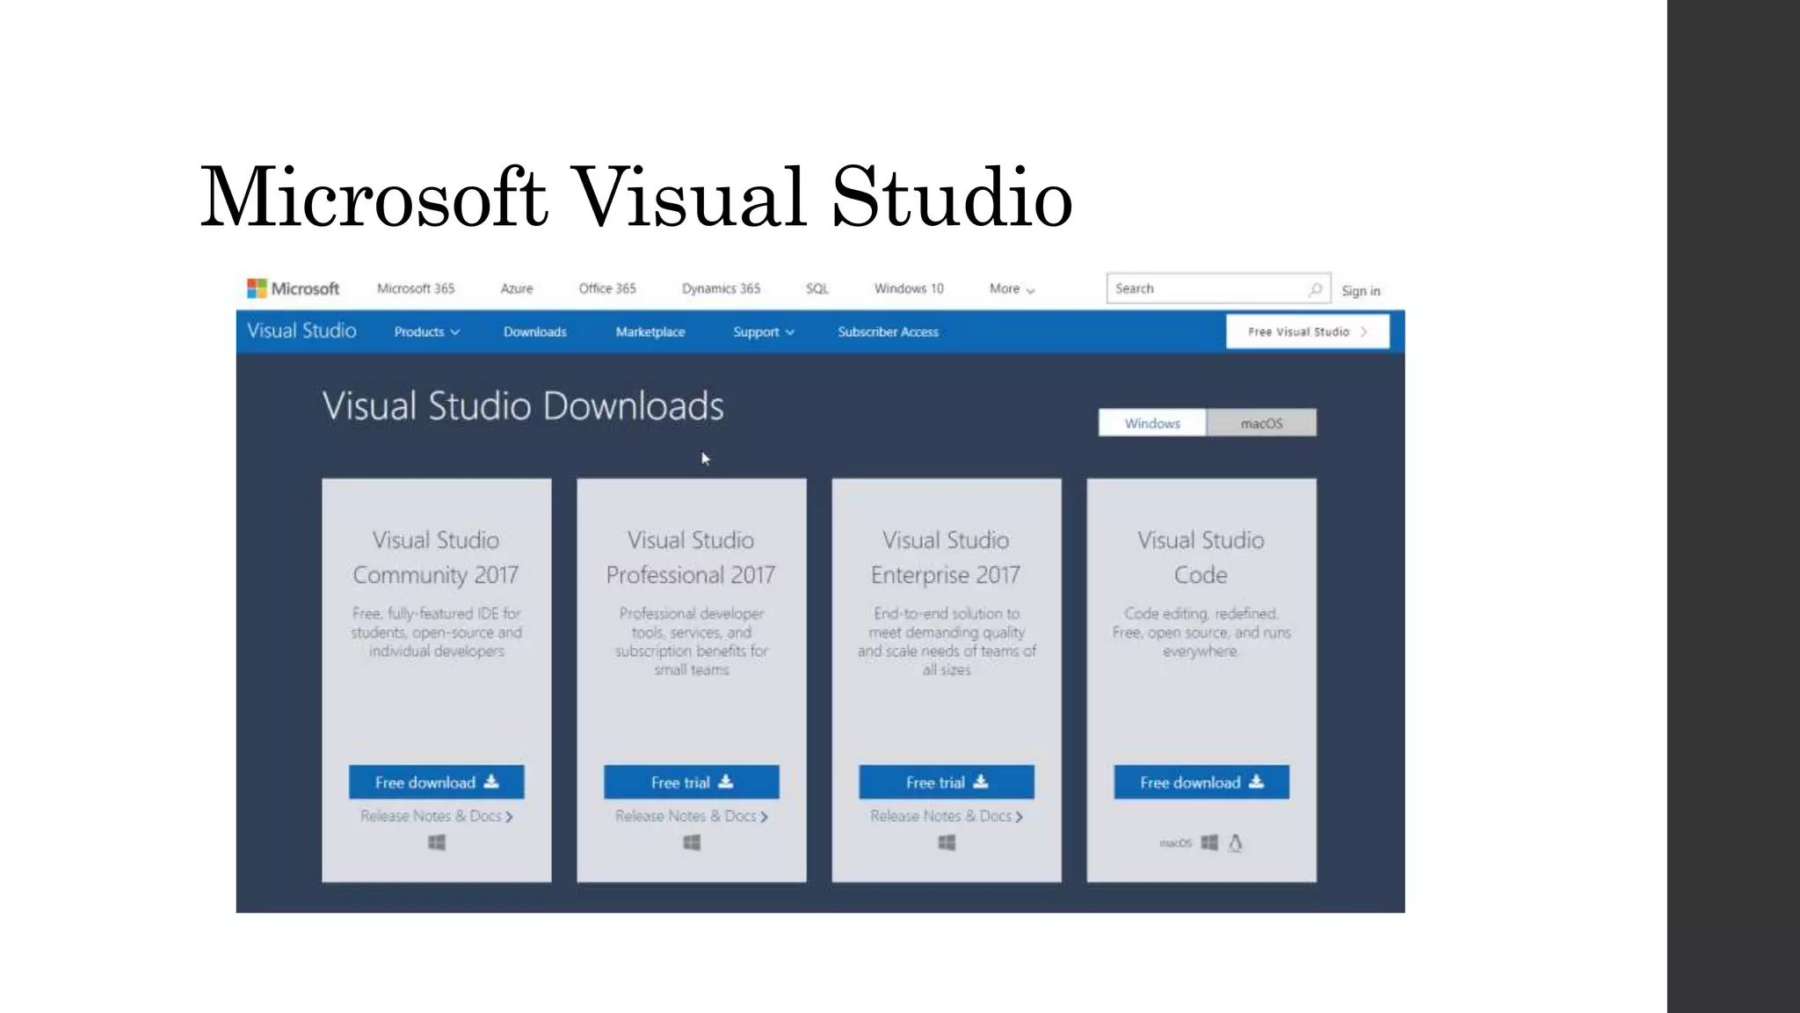Viewport: 1800px width, 1013px height.
Task: Click Free trial for Enterprise 2017
Action: pyautogui.click(x=947, y=782)
